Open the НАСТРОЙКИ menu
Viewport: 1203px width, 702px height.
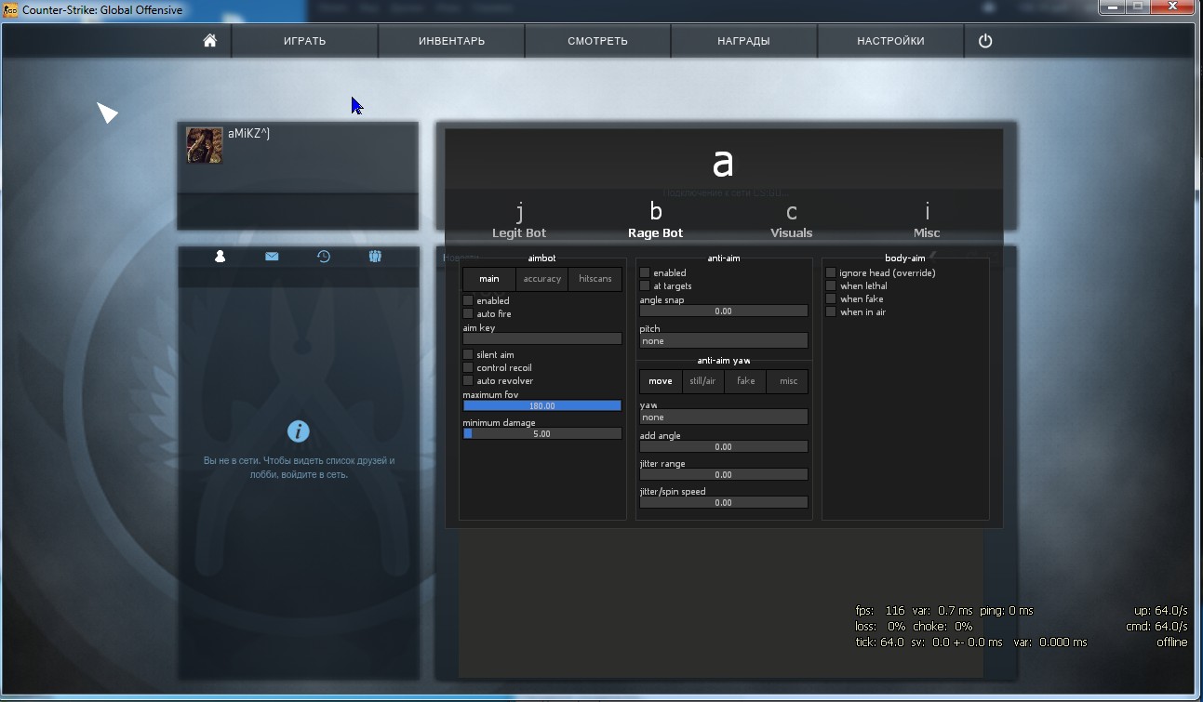890,41
